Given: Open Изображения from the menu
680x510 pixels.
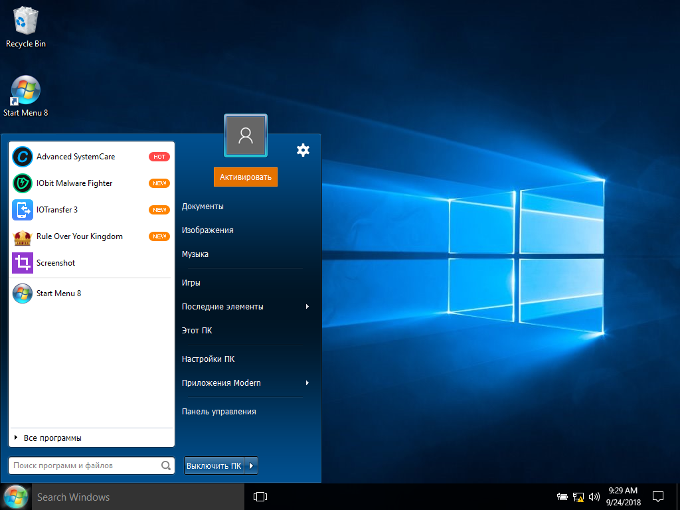Looking at the screenshot, I should click(207, 230).
